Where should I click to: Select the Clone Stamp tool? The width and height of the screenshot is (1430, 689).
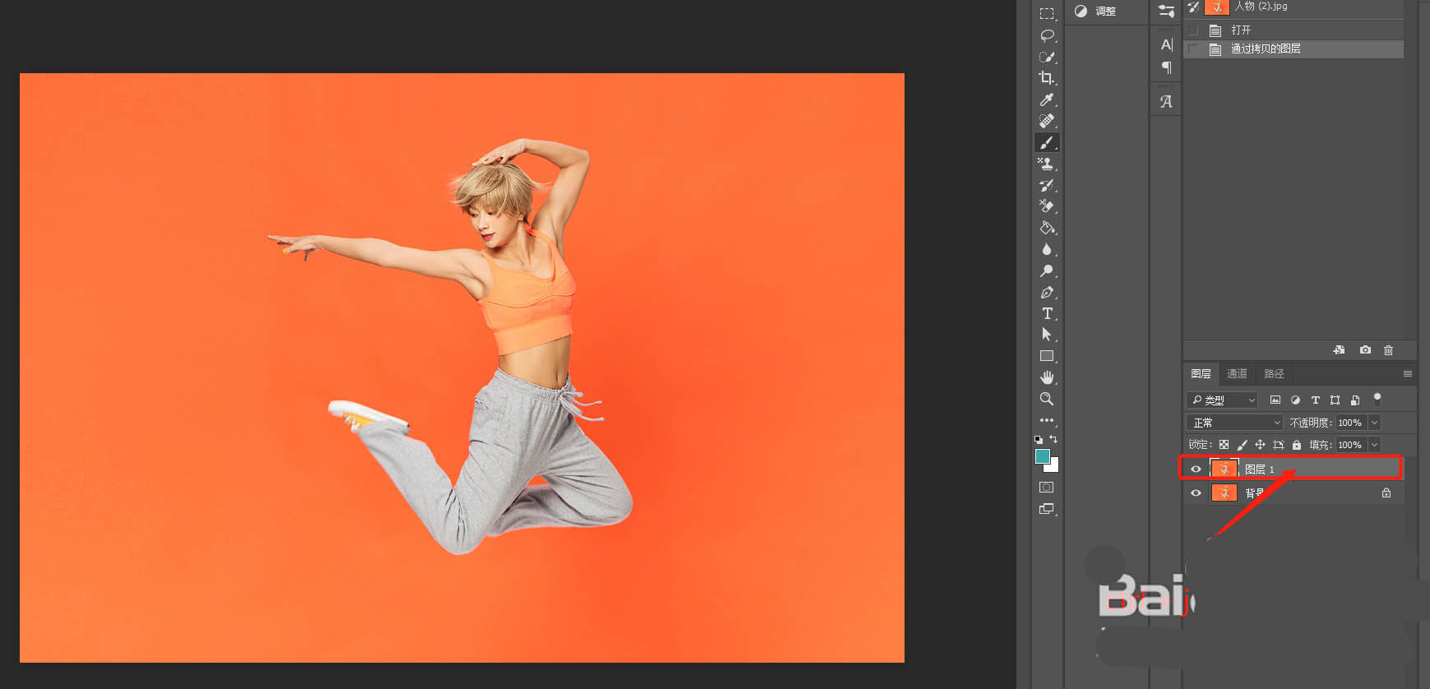coord(1046,164)
